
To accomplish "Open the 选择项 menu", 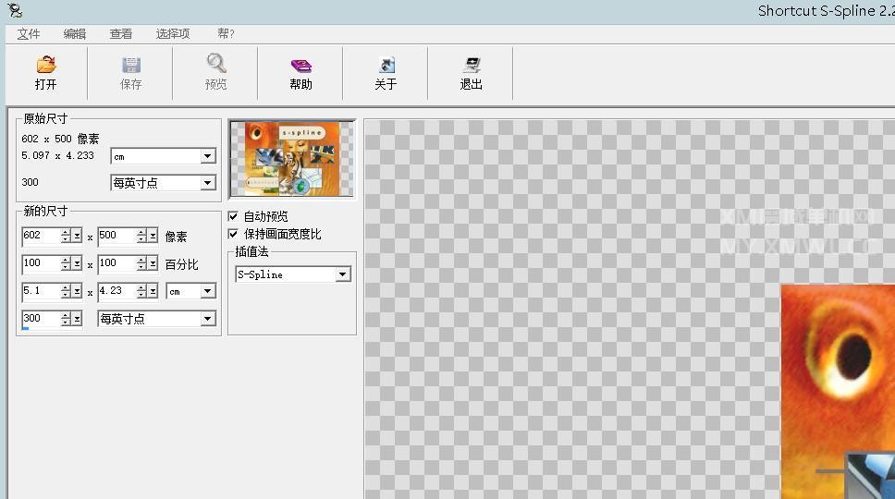I will (173, 33).
